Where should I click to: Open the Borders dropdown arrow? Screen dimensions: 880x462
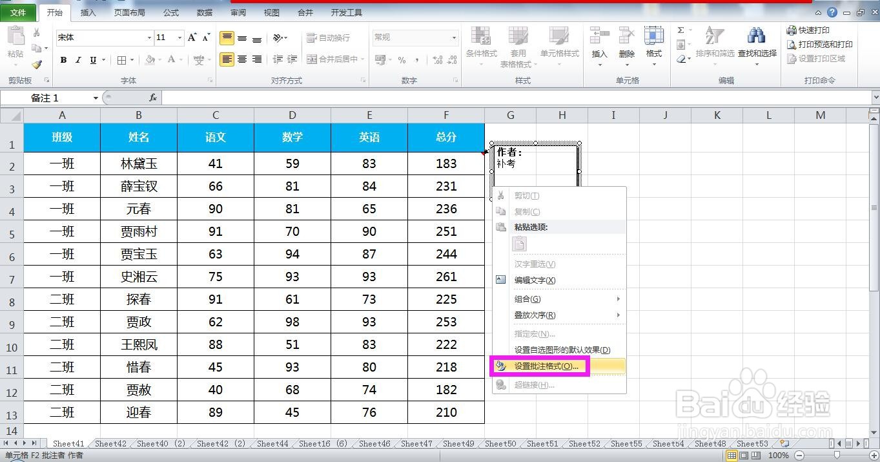132,60
